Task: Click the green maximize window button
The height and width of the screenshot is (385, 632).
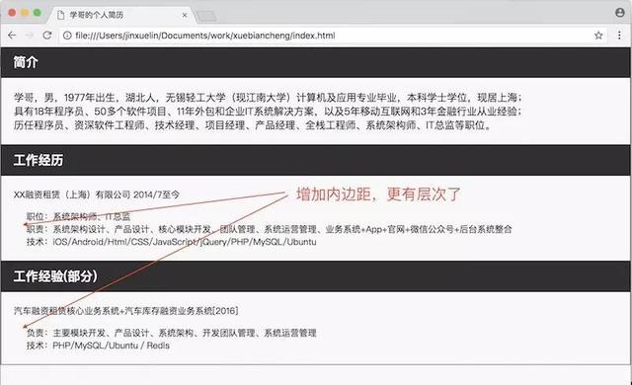Action: pyautogui.click(x=38, y=13)
